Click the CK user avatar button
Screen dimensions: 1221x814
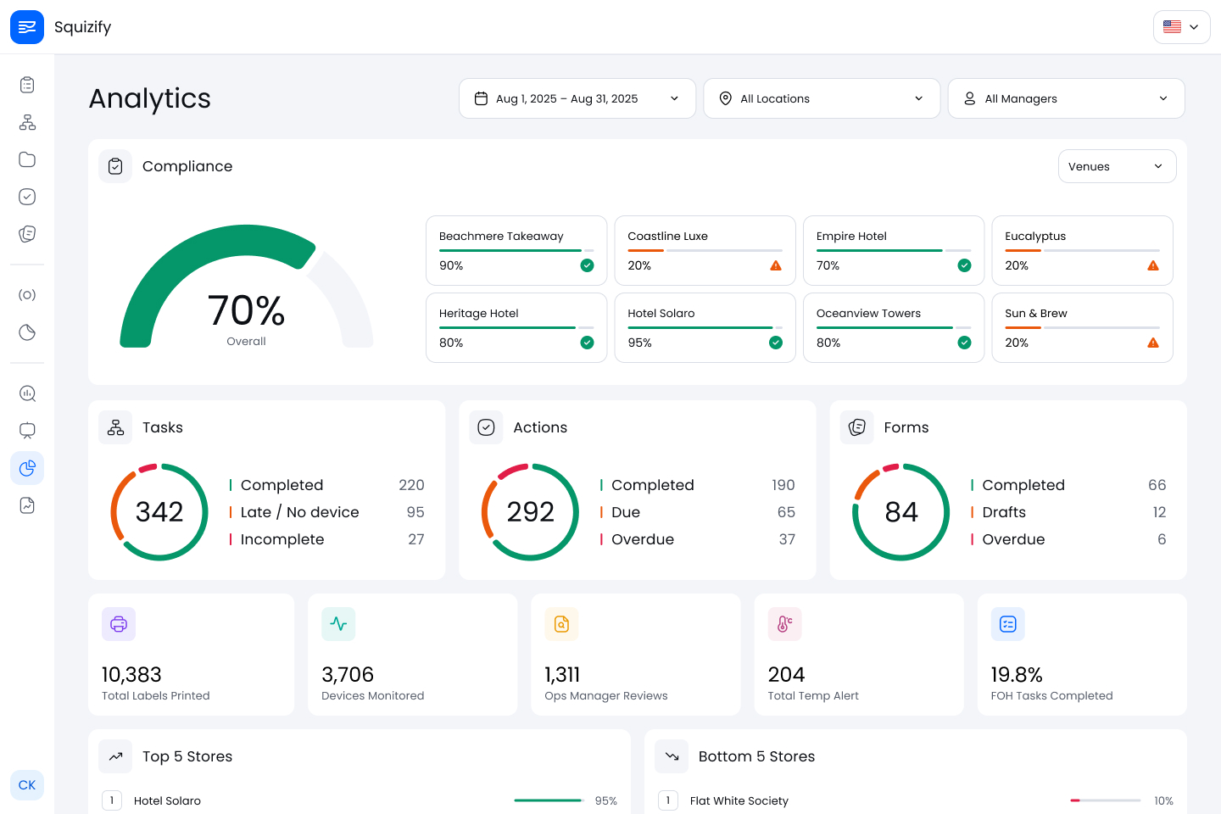coord(27,785)
